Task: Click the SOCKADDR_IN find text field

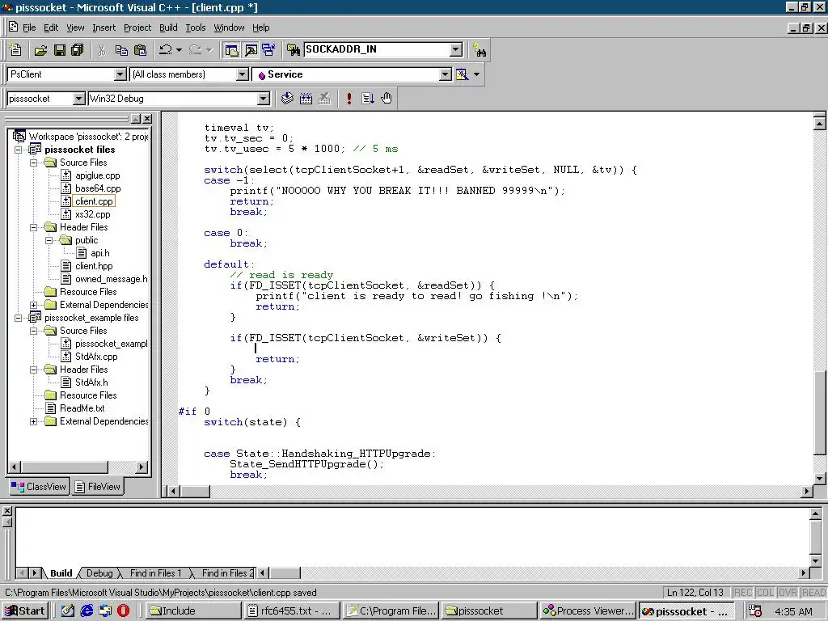Action: pos(377,49)
